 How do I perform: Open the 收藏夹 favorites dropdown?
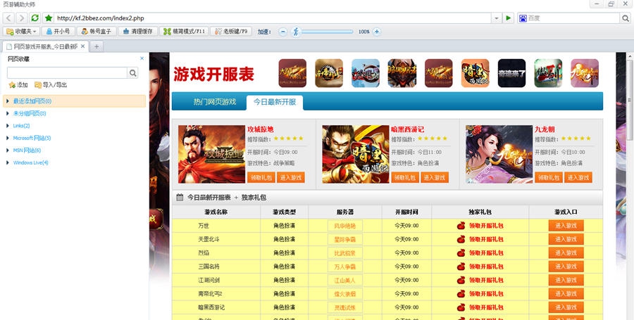point(21,32)
